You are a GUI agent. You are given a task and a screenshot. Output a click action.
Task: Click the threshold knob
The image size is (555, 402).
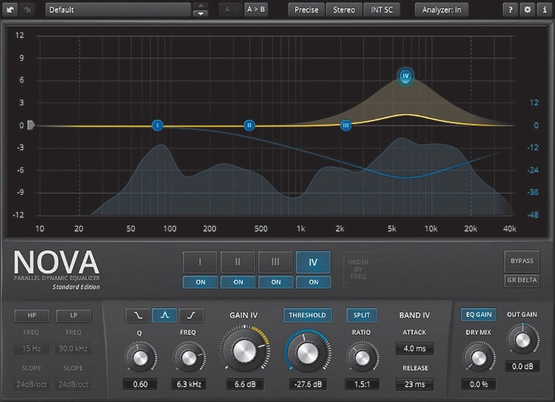click(307, 352)
